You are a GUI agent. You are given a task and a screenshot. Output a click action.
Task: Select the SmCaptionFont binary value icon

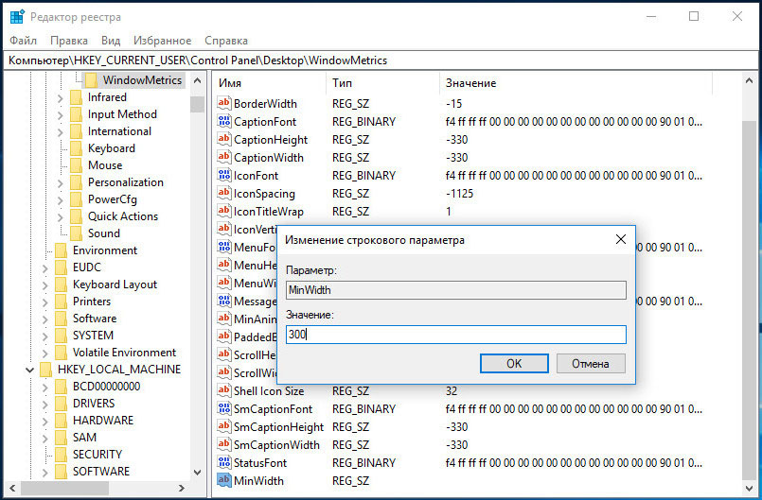223,408
